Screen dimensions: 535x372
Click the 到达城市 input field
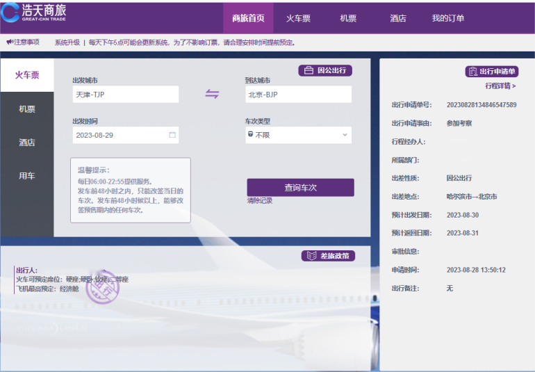298,95
